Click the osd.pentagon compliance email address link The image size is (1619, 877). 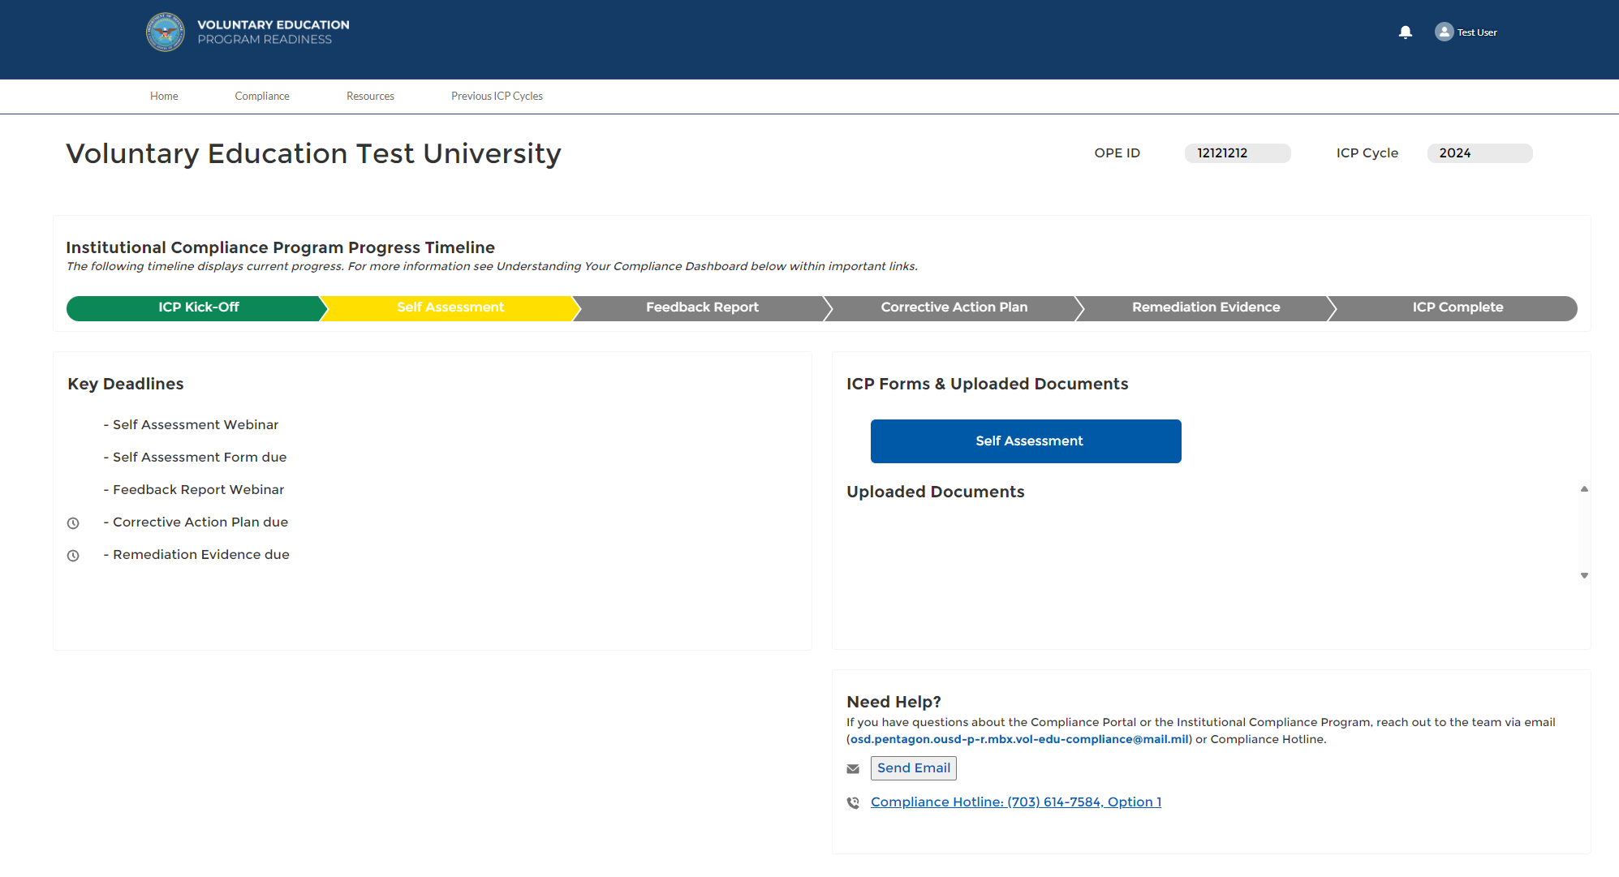coord(1018,739)
